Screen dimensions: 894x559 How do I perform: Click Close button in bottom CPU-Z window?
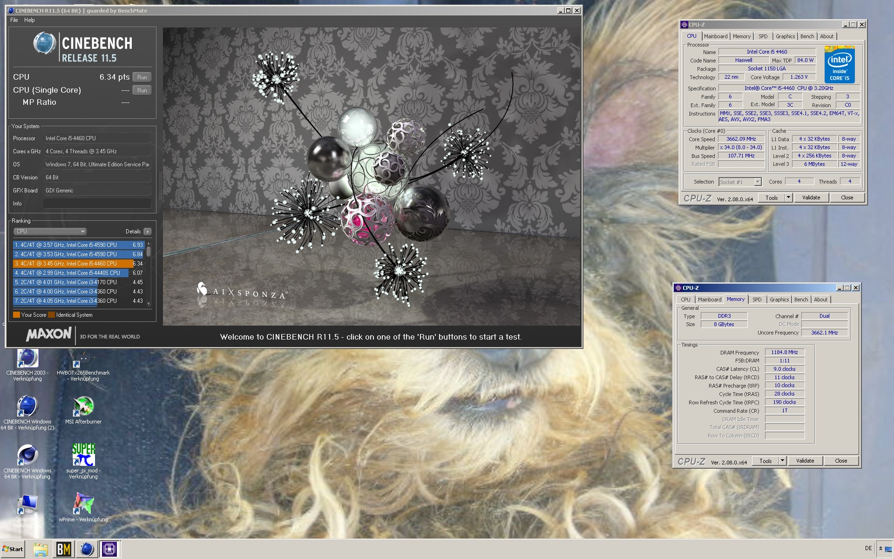(x=841, y=461)
